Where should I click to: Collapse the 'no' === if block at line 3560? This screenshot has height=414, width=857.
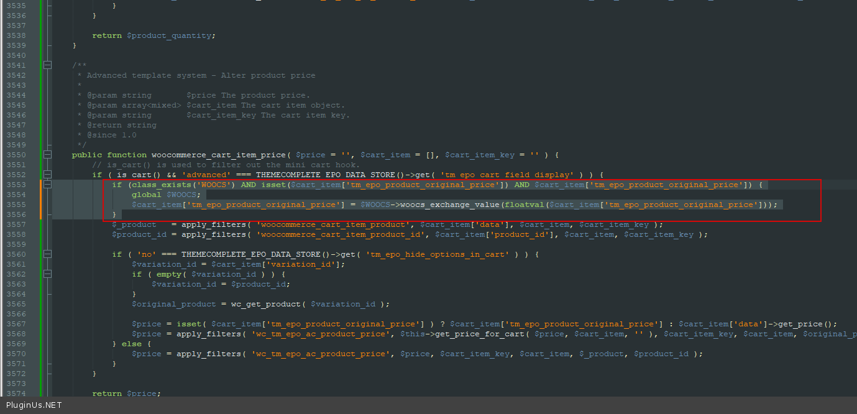pyautogui.click(x=48, y=254)
